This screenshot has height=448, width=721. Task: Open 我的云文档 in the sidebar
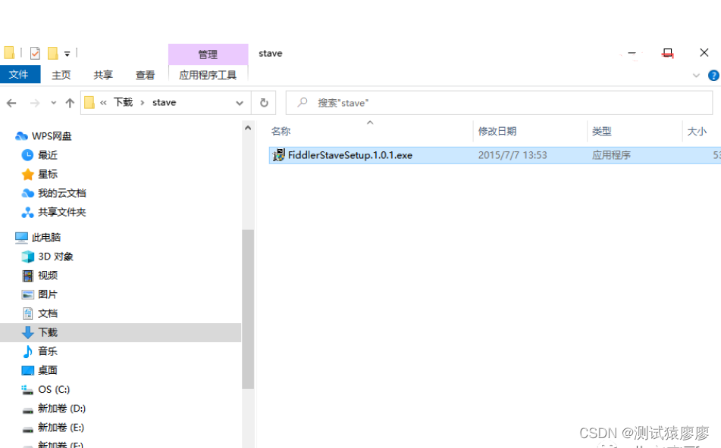coord(61,193)
